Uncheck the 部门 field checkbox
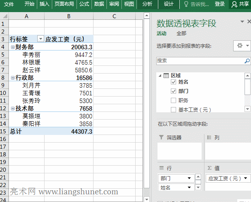 (173, 91)
